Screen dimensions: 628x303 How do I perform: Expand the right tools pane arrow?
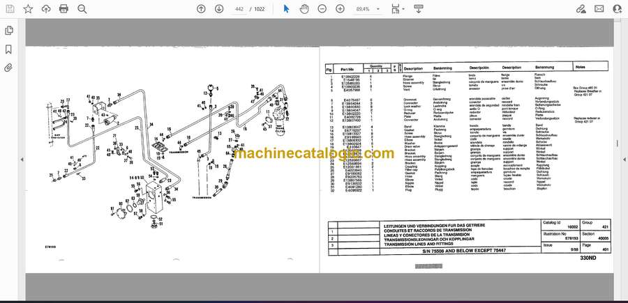click(624, 159)
